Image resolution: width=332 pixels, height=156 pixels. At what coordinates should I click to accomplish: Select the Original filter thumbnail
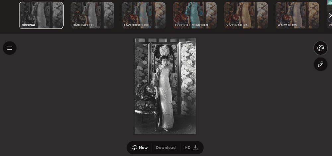coord(41,15)
